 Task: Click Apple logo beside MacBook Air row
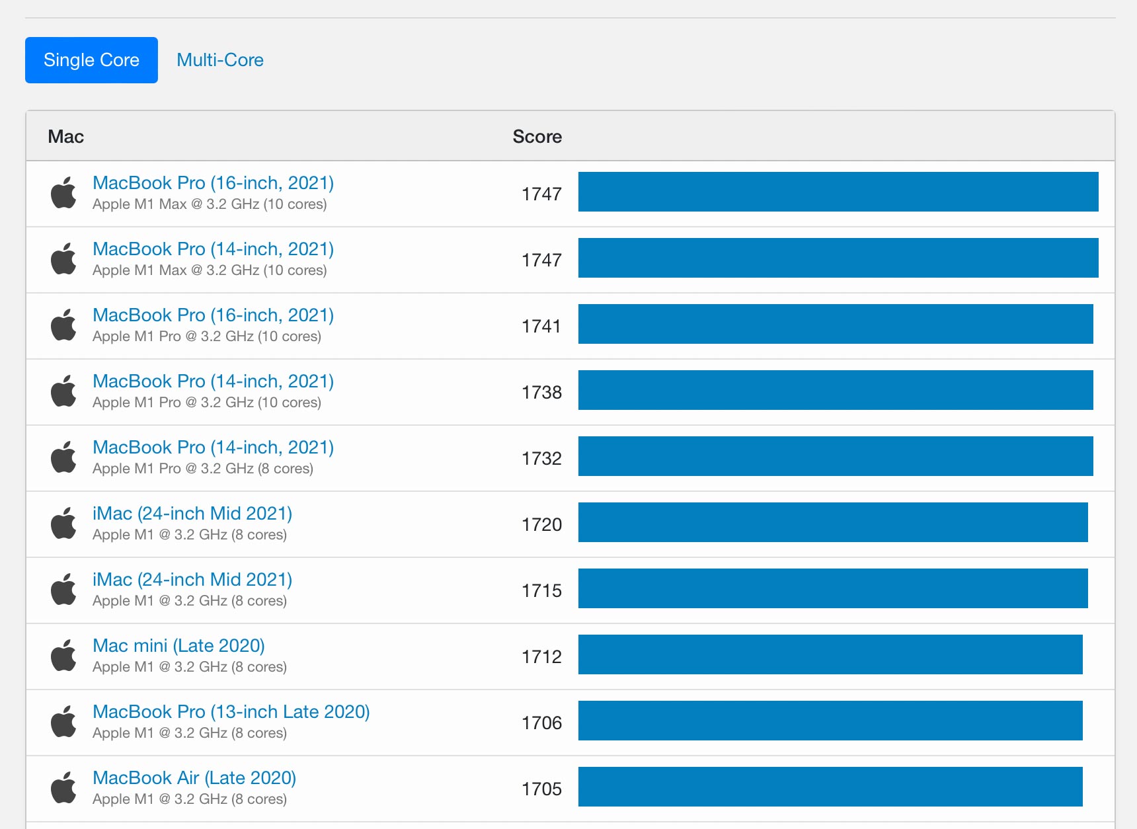pos(63,787)
